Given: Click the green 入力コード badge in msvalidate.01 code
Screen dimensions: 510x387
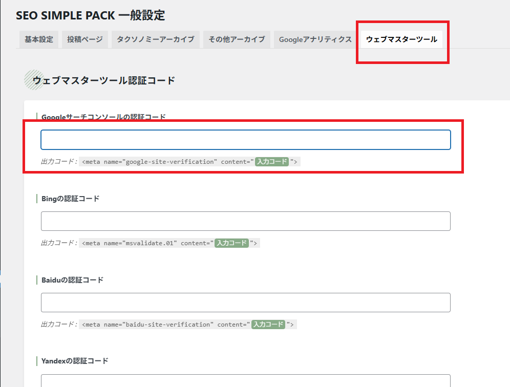Looking at the screenshot, I should pos(231,243).
